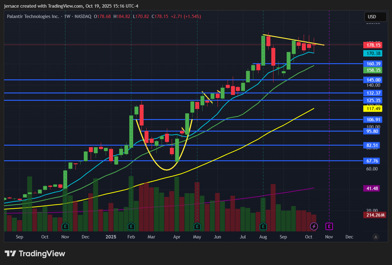Click the NASDAQ exchange label
392x265 pixels.
83,16
